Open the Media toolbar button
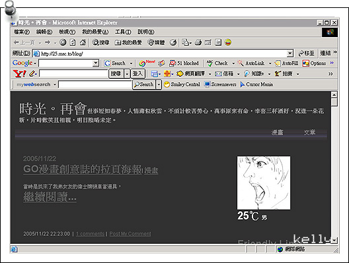The height and width of the screenshot is (263, 349). [156, 42]
